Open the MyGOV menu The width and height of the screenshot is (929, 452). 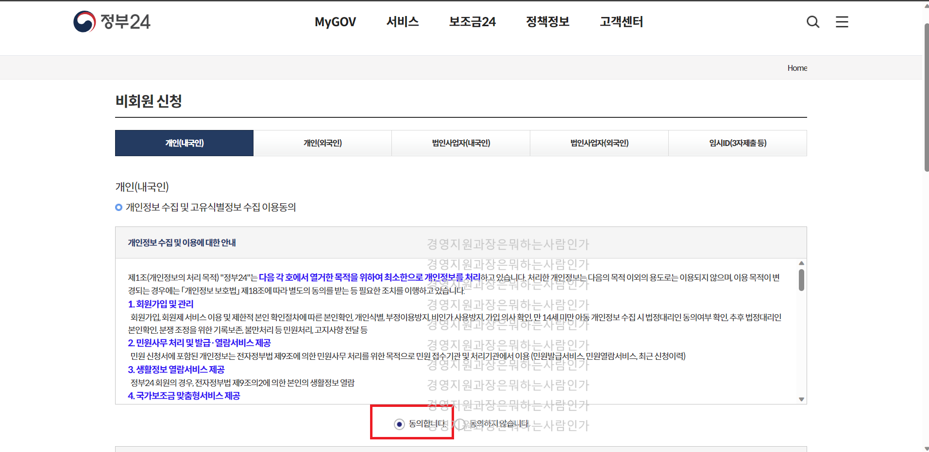pos(335,21)
